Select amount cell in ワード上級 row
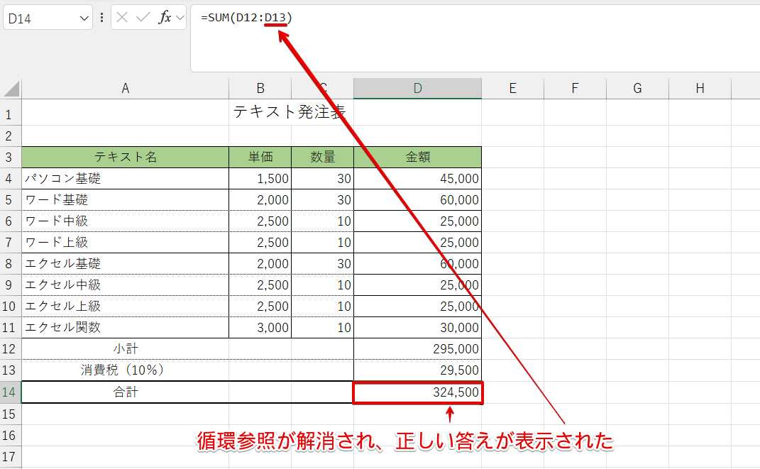This screenshot has width=760, height=469. pos(418,243)
